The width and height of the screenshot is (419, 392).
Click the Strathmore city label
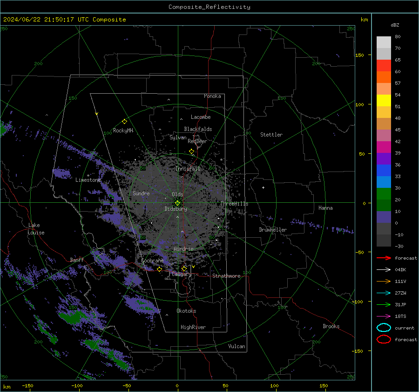tap(226, 276)
